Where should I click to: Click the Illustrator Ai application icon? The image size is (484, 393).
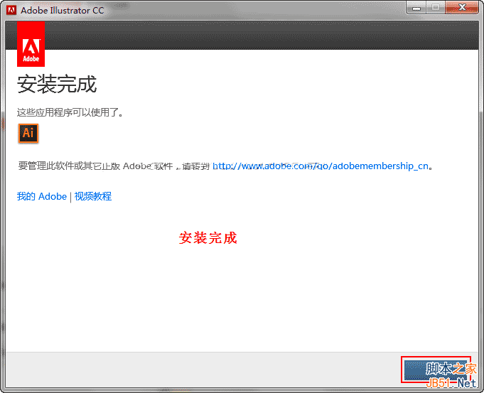28,134
